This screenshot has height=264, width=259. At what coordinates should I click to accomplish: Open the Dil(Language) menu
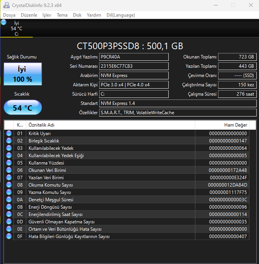[x=121, y=15]
